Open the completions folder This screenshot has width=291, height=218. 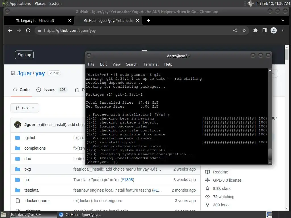click(x=35, y=148)
